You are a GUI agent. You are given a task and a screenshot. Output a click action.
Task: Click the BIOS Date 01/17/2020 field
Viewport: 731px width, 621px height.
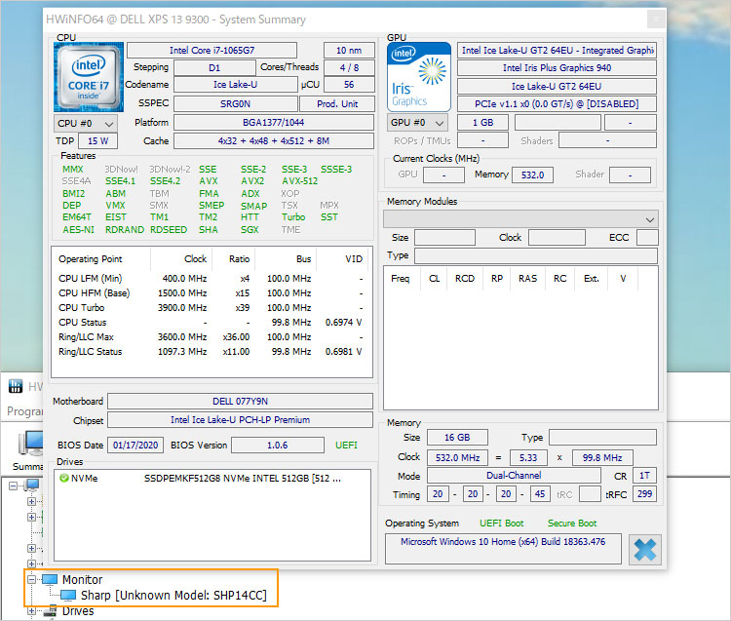point(135,446)
